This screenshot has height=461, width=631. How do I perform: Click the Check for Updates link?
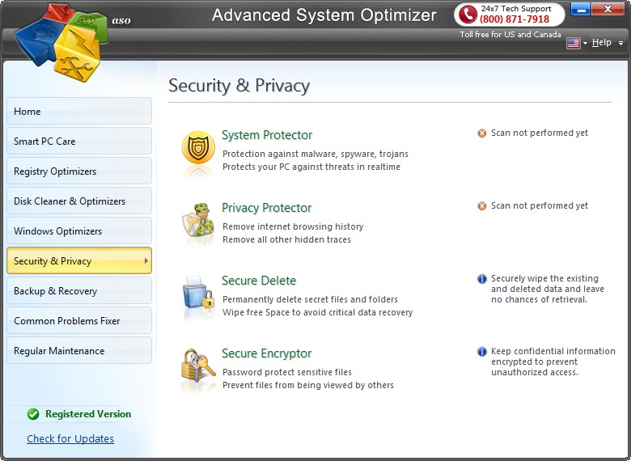click(70, 438)
